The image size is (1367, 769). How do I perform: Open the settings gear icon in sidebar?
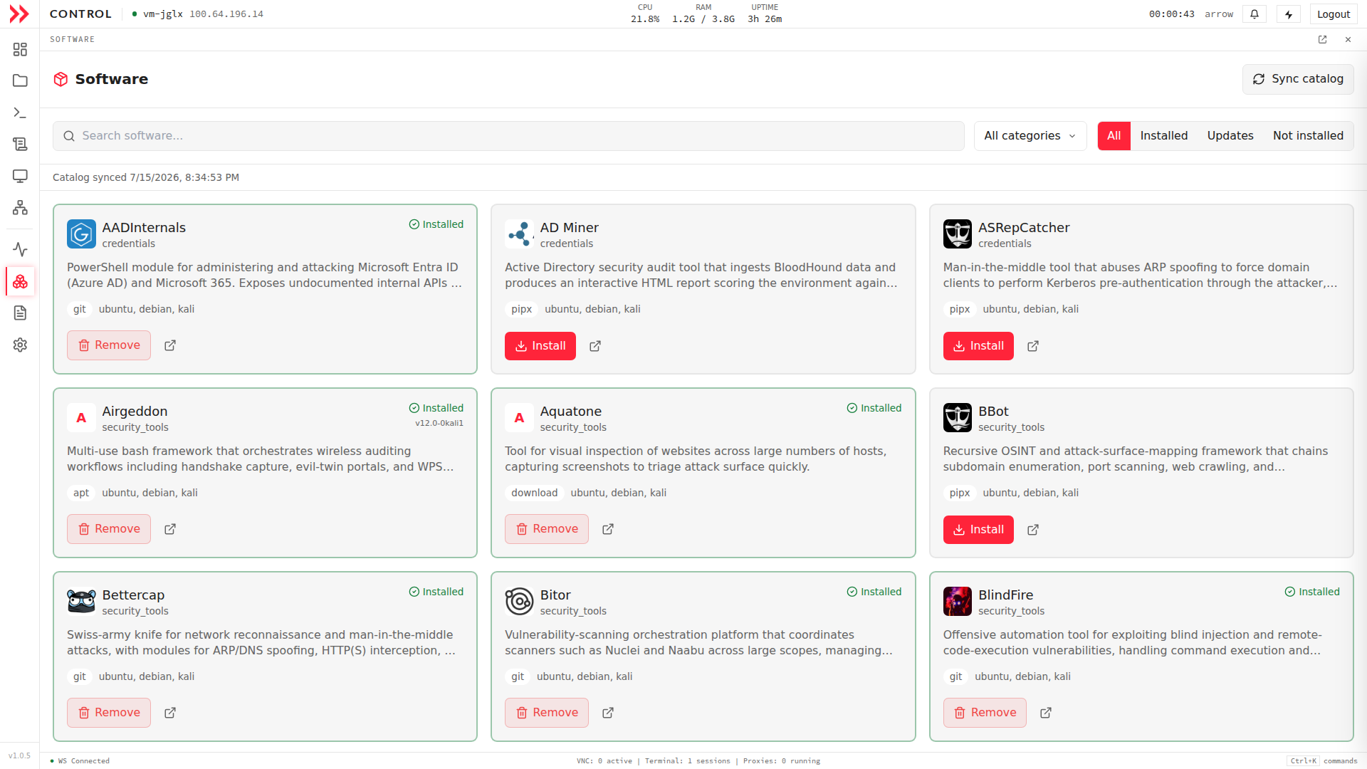coord(20,345)
